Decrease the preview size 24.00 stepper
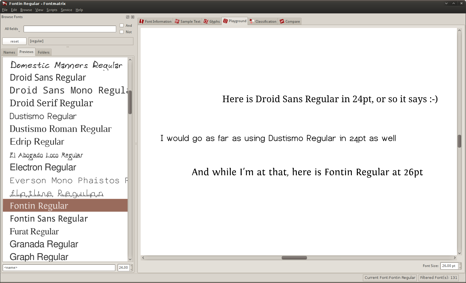The image size is (466, 283). pyautogui.click(x=131, y=269)
